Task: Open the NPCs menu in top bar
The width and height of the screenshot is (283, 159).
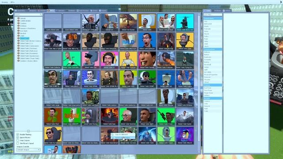Action: [12, 2]
